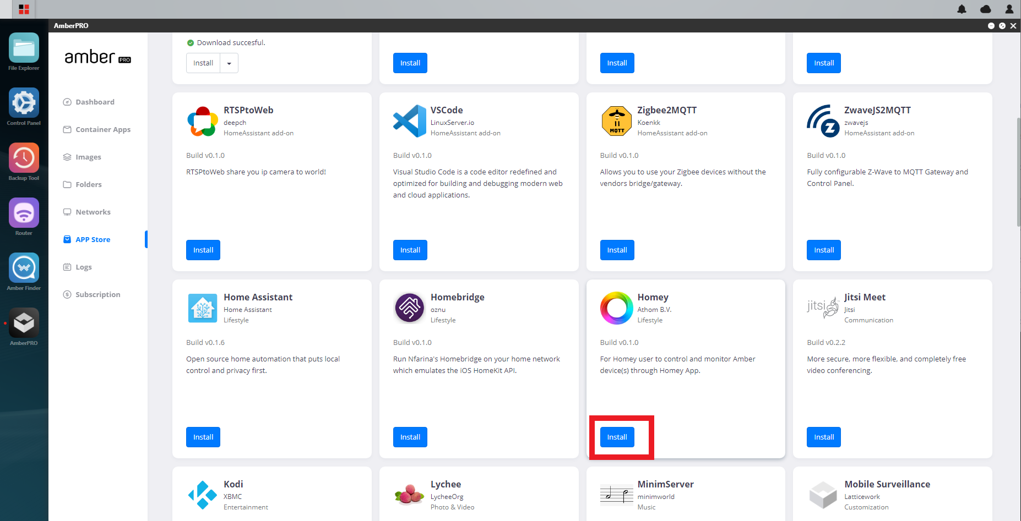Click the deepch author link
This screenshot has height=521, width=1021.
point(235,123)
